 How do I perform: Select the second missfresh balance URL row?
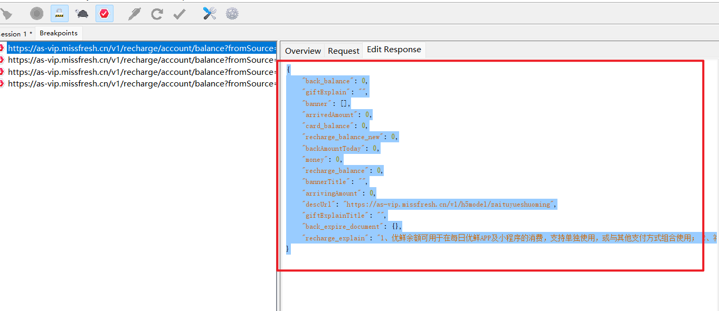(x=141, y=60)
